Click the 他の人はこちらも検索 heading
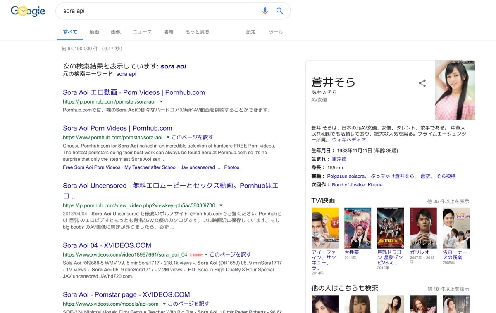 point(345,288)
